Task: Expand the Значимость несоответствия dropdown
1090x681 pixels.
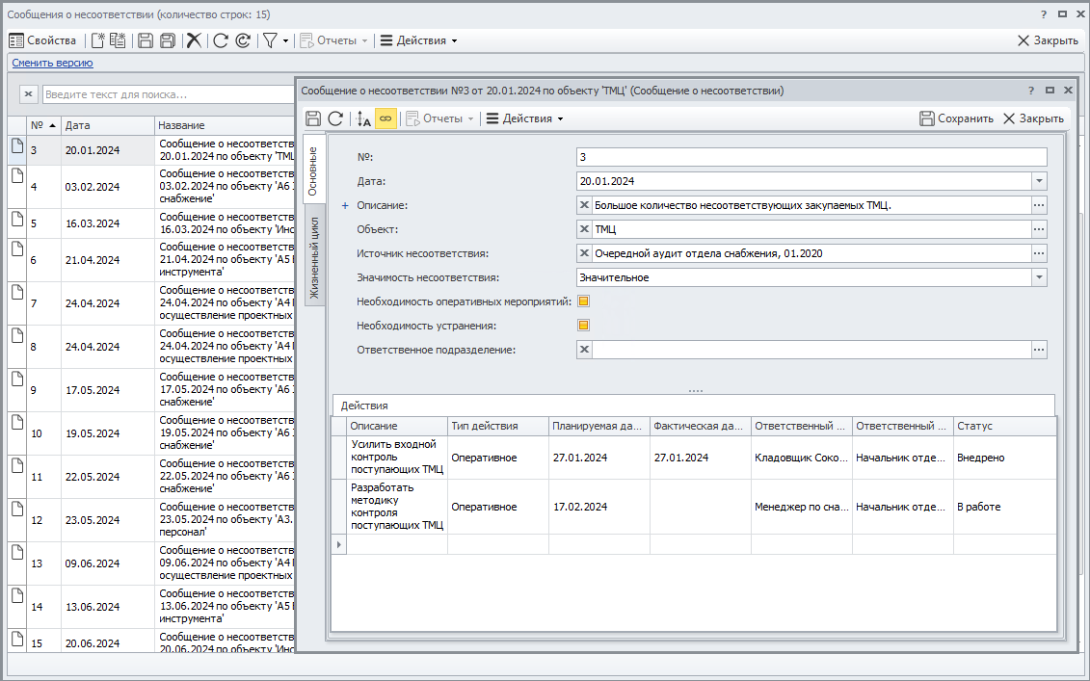Action: [1039, 277]
